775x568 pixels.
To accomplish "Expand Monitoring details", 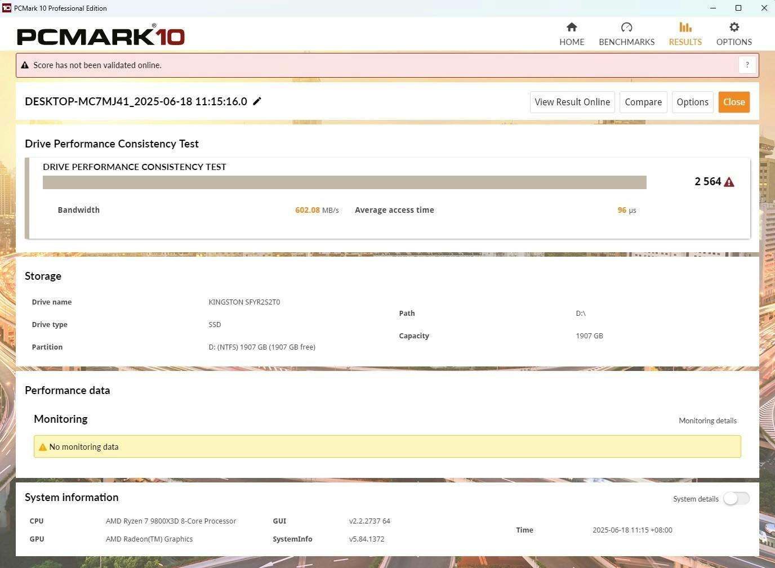I will (707, 421).
